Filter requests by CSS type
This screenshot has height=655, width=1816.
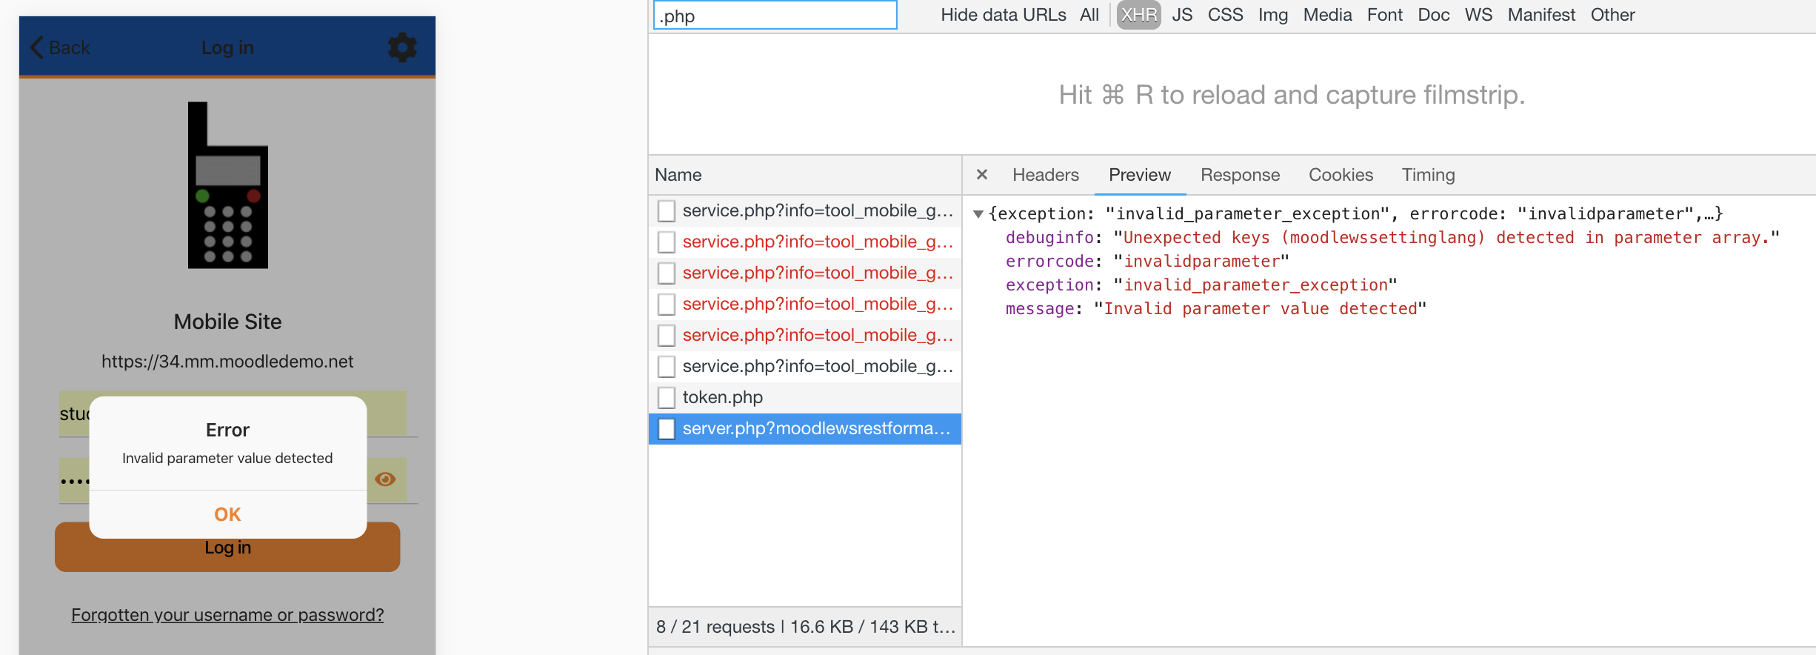[x=1225, y=15]
